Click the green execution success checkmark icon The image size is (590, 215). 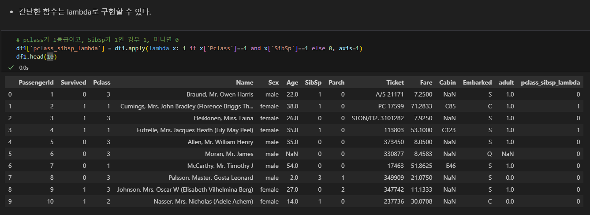(11, 67)
